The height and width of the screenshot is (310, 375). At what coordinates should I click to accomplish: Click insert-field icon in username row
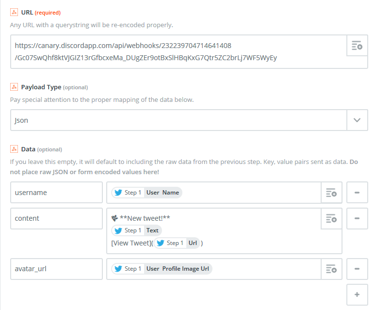pos(331,193)
